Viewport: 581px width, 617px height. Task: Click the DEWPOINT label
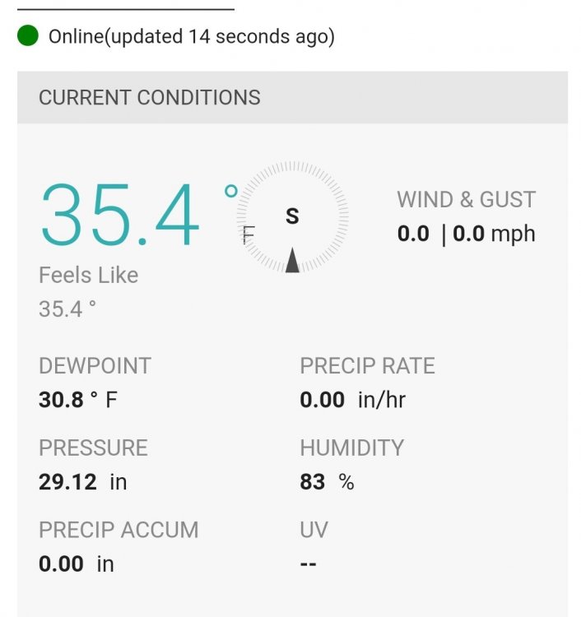(x=95, y=366)
